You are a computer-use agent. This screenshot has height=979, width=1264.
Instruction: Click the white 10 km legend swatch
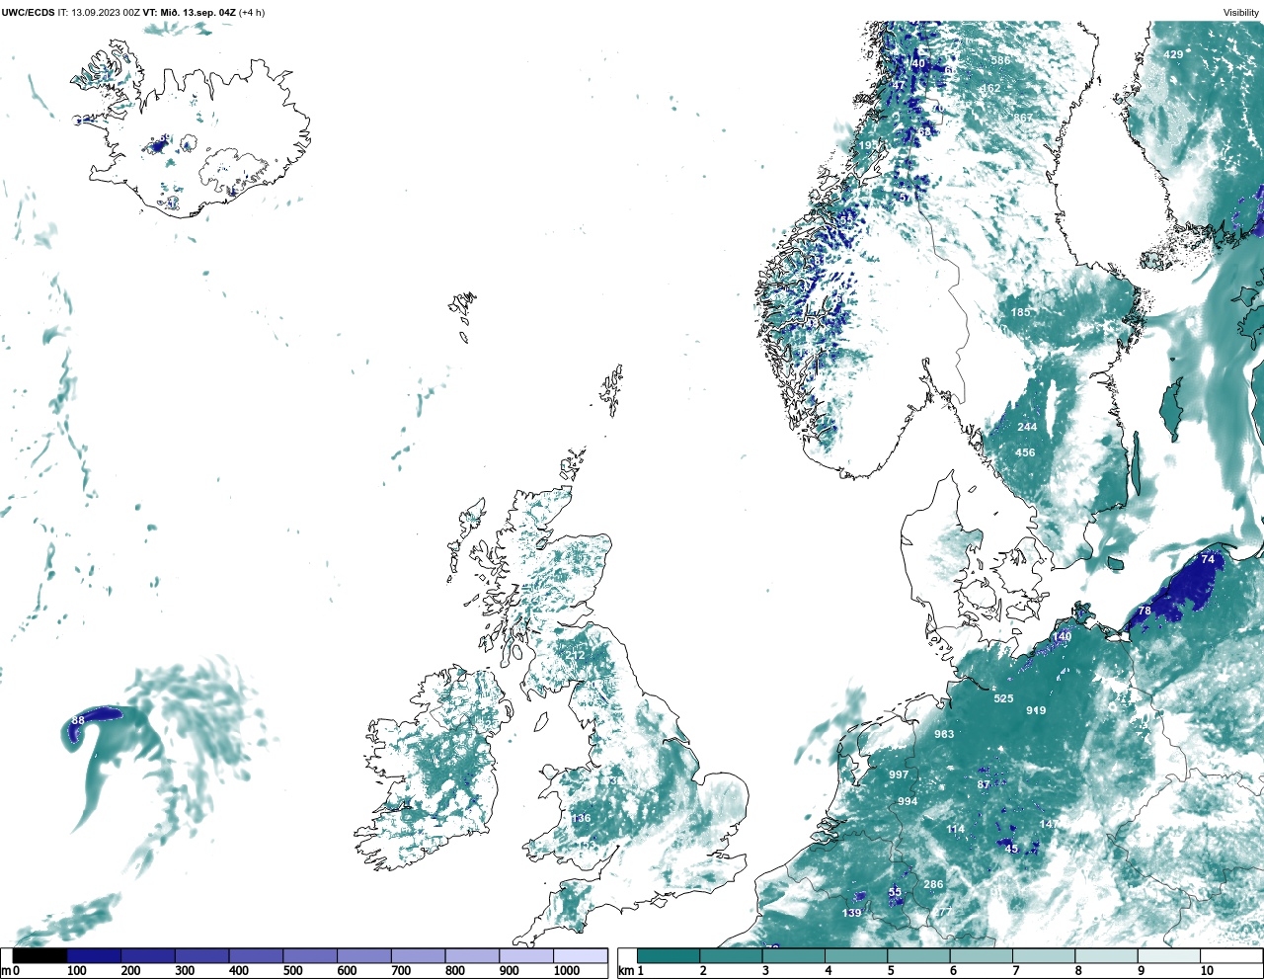[1230, 955]
